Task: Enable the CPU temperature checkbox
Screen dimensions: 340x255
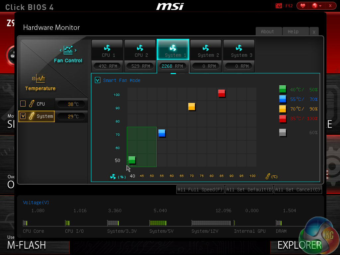Action: [23, 104]
